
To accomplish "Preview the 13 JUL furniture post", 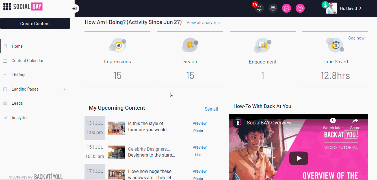I will tap(200, 123).
